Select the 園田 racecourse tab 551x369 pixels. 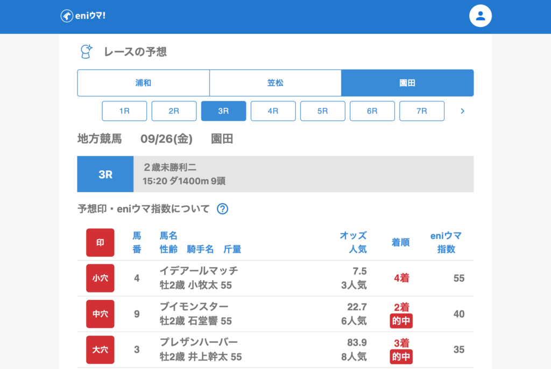click(x=407, y=83)
